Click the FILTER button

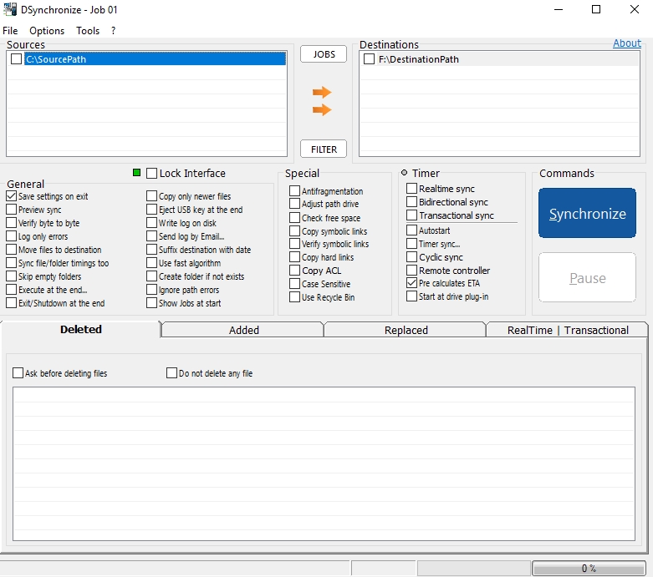324,149
